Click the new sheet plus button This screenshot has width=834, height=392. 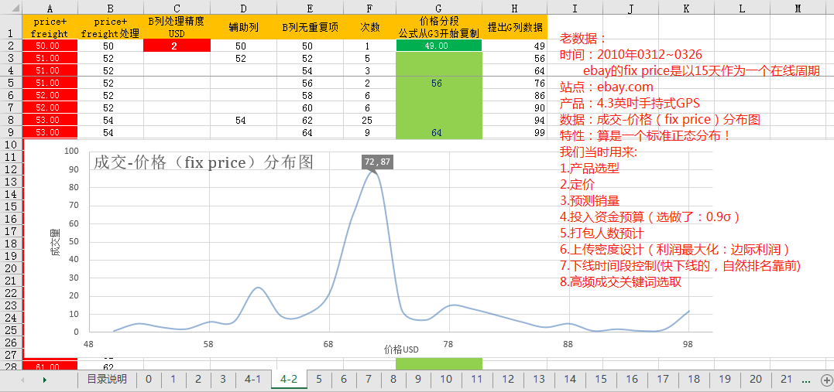826,380
